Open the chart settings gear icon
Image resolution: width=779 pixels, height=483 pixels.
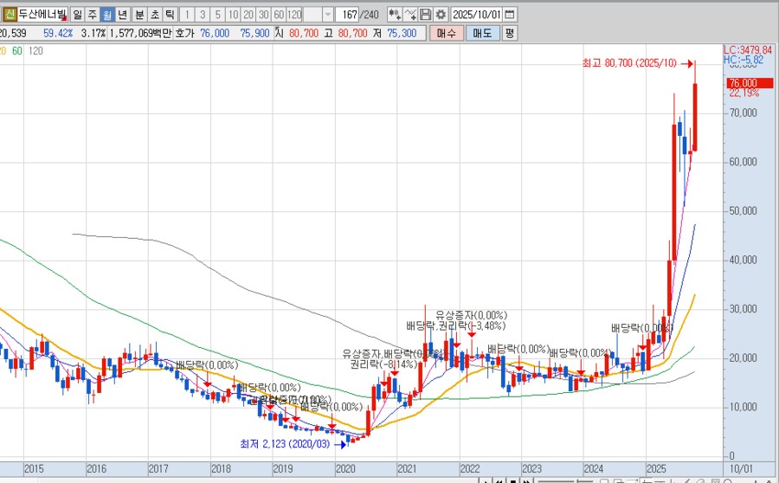[441, 15]
